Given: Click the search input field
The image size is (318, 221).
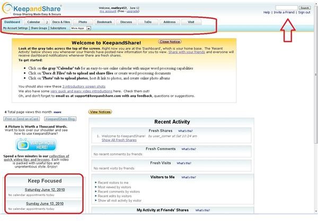Looking at the screenshot, I should pyautogui.click(x=286, y=8).
